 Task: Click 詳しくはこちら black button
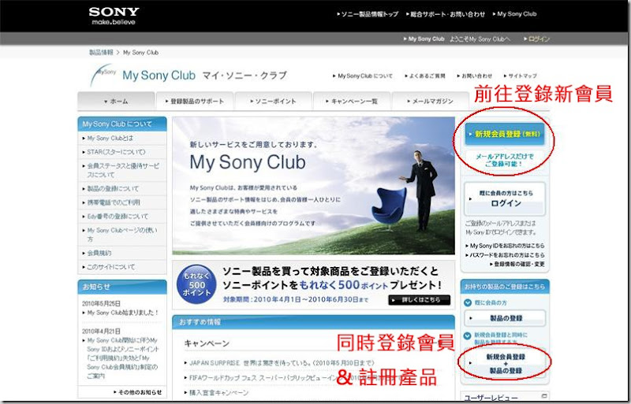420,300
